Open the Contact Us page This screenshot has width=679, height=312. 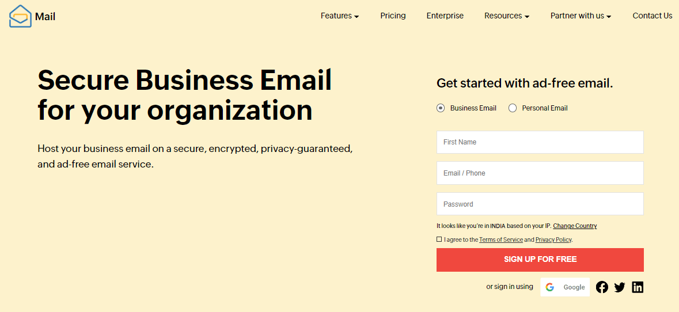653,16
